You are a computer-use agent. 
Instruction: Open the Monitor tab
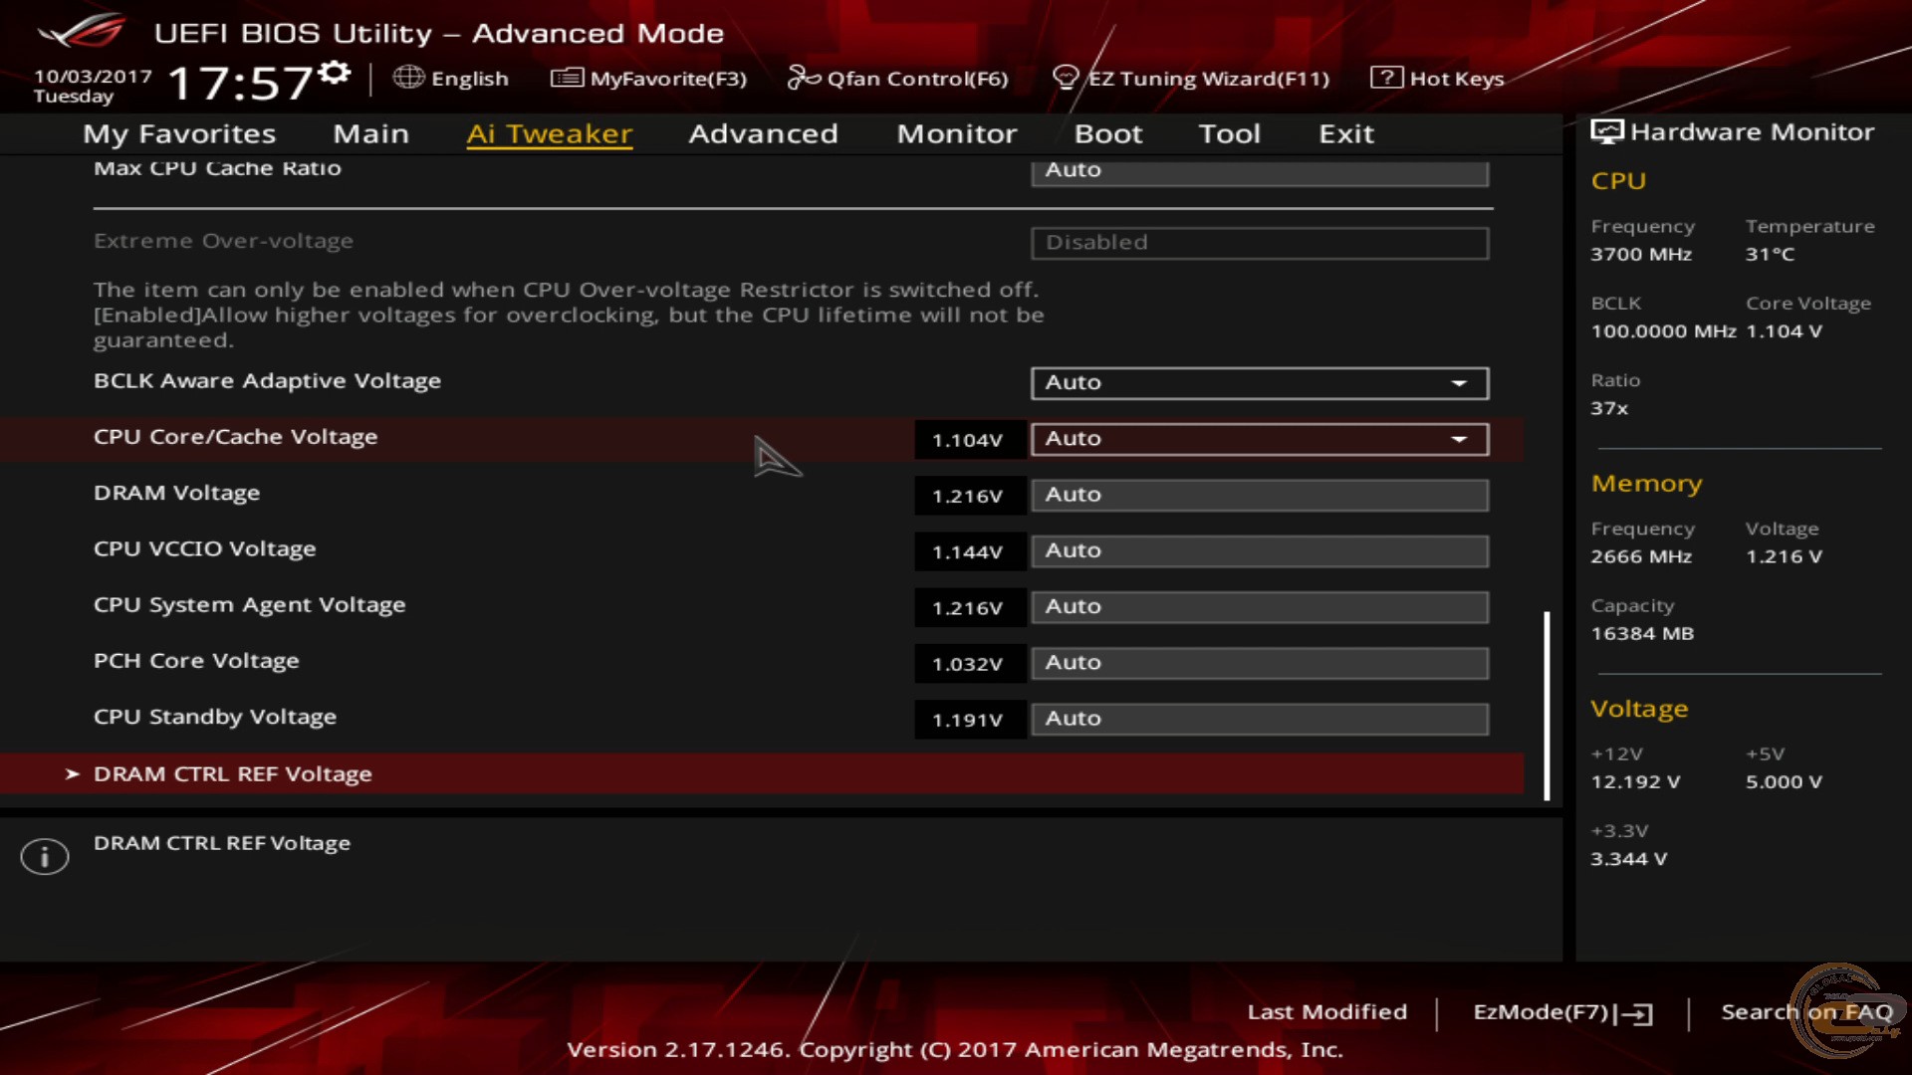956,134
